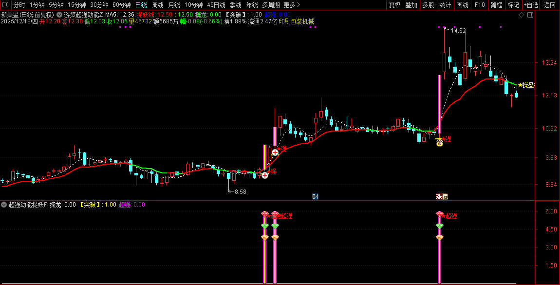560x285 pixels.
Task: Click the 印刷包装机械 industry link
Action: click(x=296, y=21)
